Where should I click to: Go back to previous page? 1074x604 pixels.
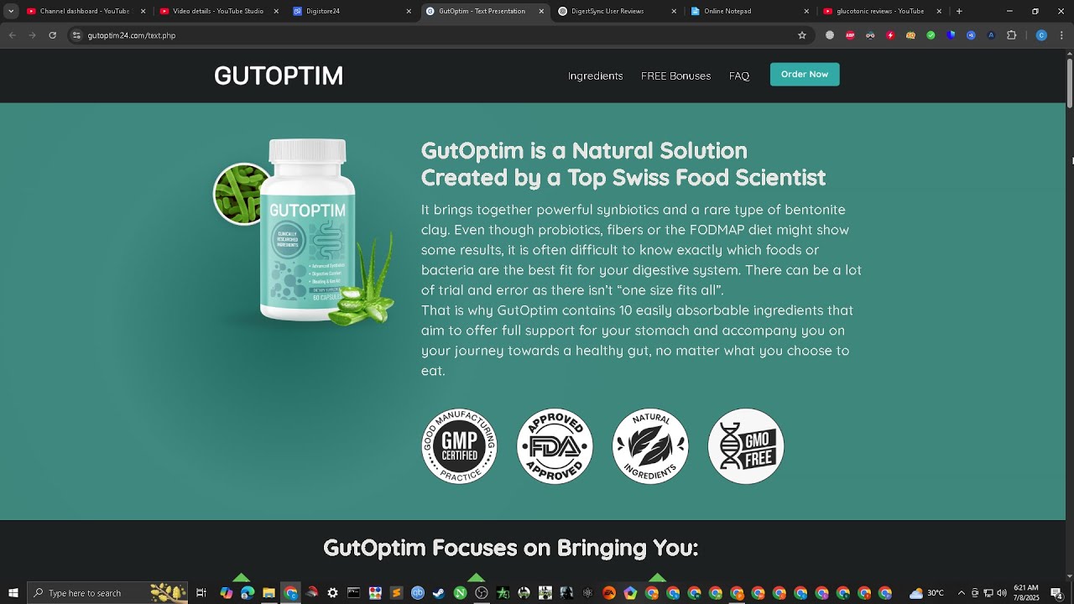12,35
